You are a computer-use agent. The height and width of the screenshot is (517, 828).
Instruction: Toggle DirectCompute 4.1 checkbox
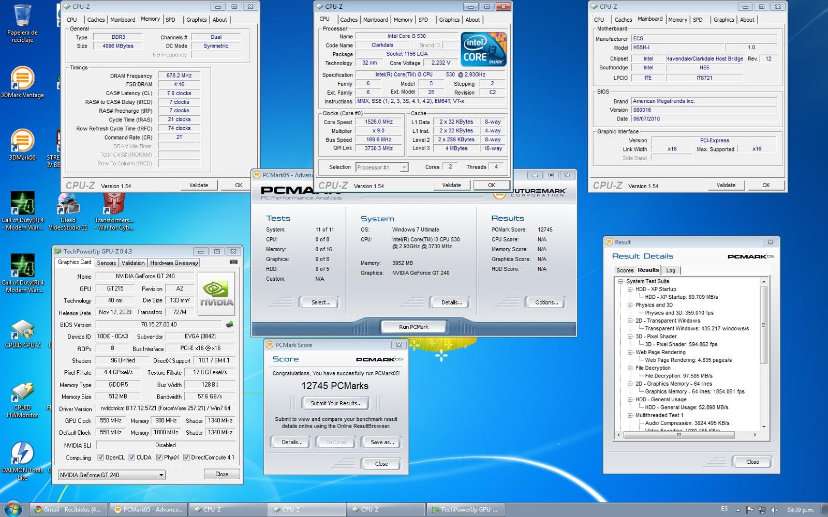(186, 458)
